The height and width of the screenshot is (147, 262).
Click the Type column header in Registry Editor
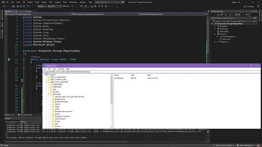click(133, 75)
